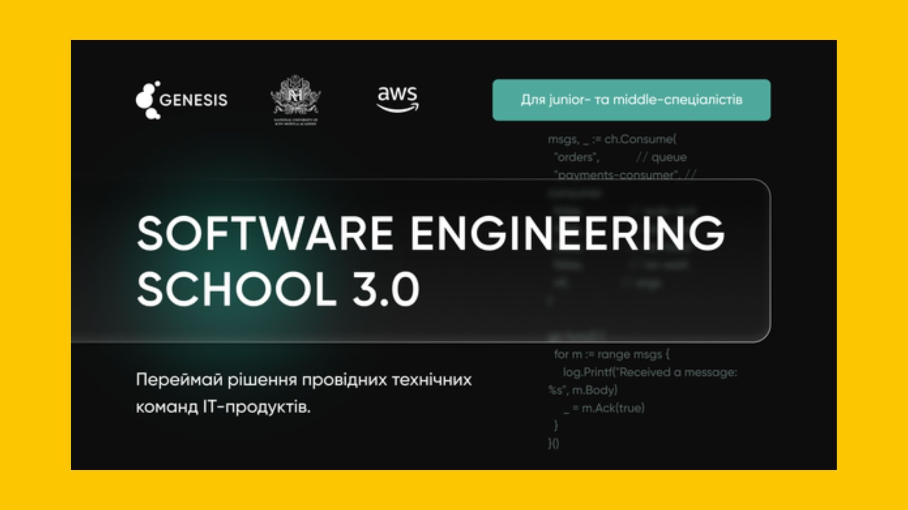The height and width of the screenshot is (510, 908).
Task: Click the Kyiv-Mohyla Academy crest logo
Action: click(x=296, y=100)
